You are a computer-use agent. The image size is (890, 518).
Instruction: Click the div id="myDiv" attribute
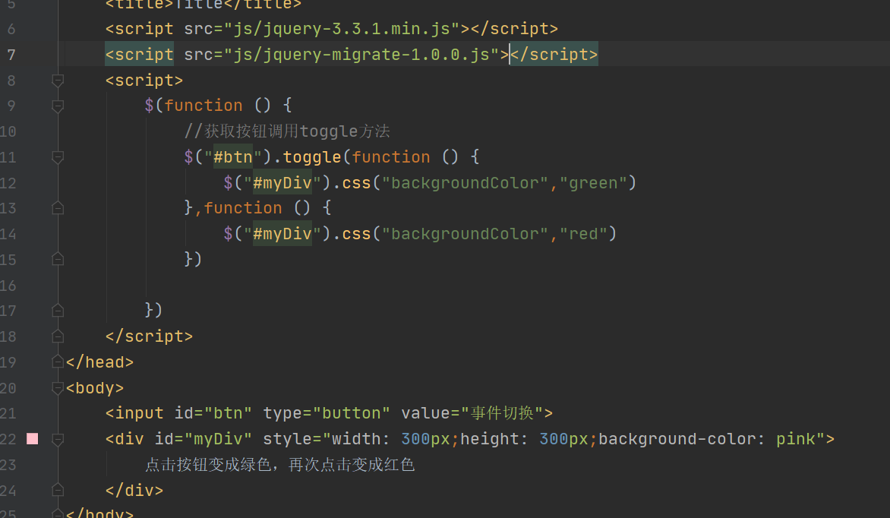point(204,439)
